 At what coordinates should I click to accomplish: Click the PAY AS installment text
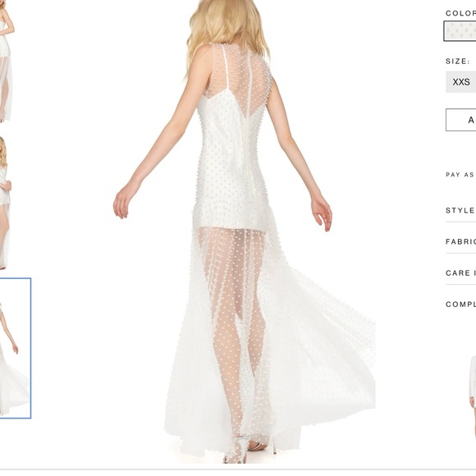click(x=460, y=175)
